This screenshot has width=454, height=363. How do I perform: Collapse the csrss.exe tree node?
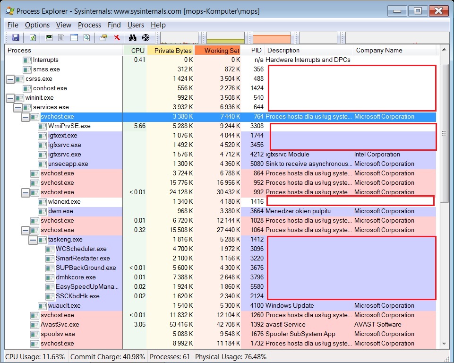tap(10, 79)
